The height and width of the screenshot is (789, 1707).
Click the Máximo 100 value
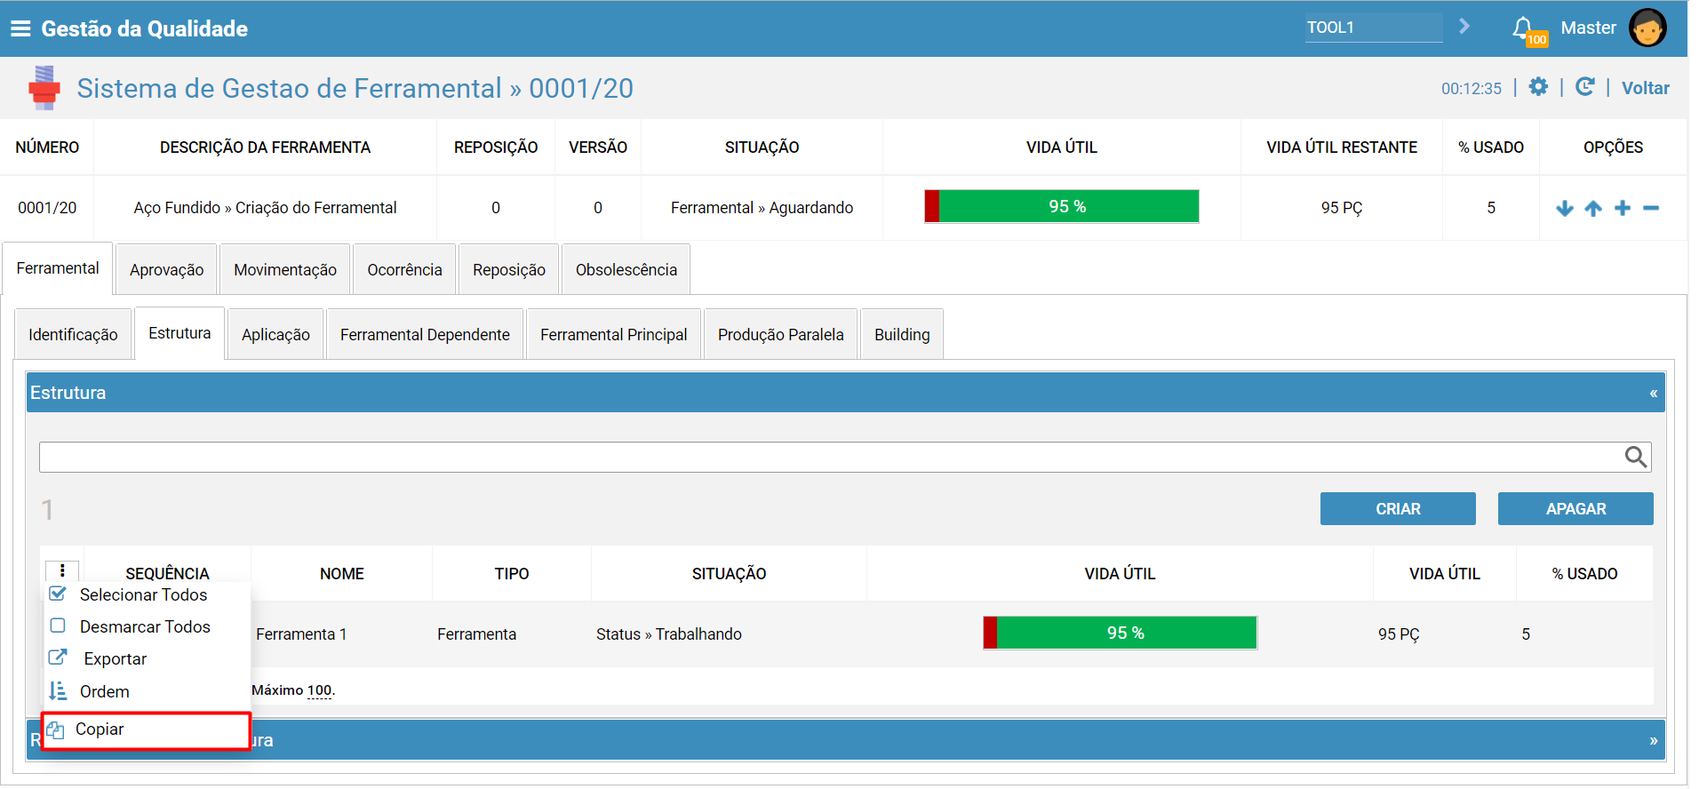click(320, 690)
